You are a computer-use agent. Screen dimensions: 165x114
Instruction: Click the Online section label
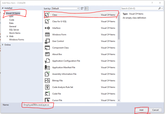[8, 45]
